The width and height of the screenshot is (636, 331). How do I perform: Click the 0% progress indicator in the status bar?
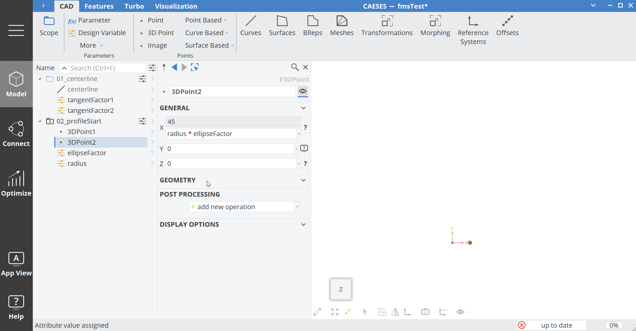pyautogui.click(x=614, y=325)
